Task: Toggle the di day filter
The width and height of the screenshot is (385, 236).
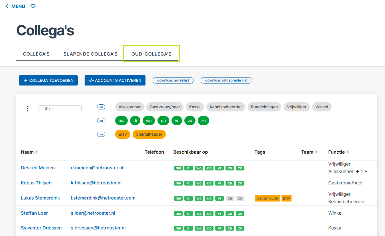Action: (x=135, y=121)
